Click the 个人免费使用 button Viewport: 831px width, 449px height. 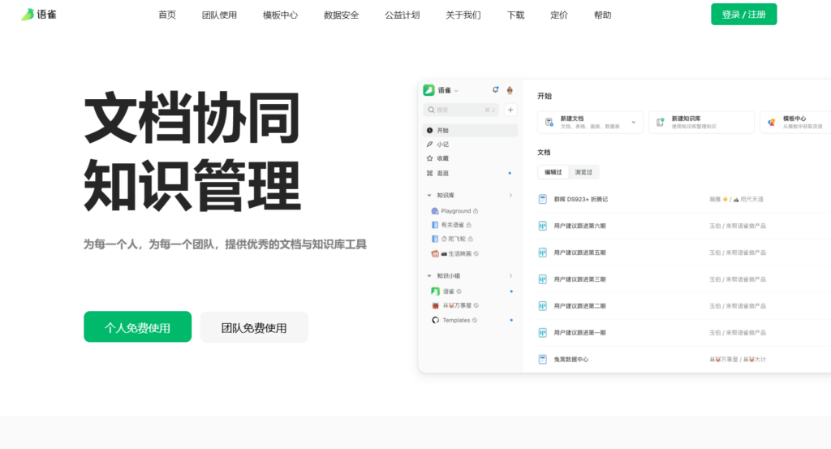137,327
